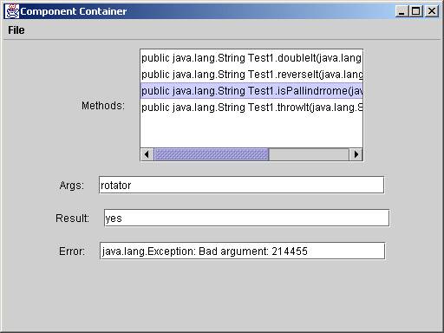Click the Error label
Screen dimensions: 444x333
click(x=72, y=251)
